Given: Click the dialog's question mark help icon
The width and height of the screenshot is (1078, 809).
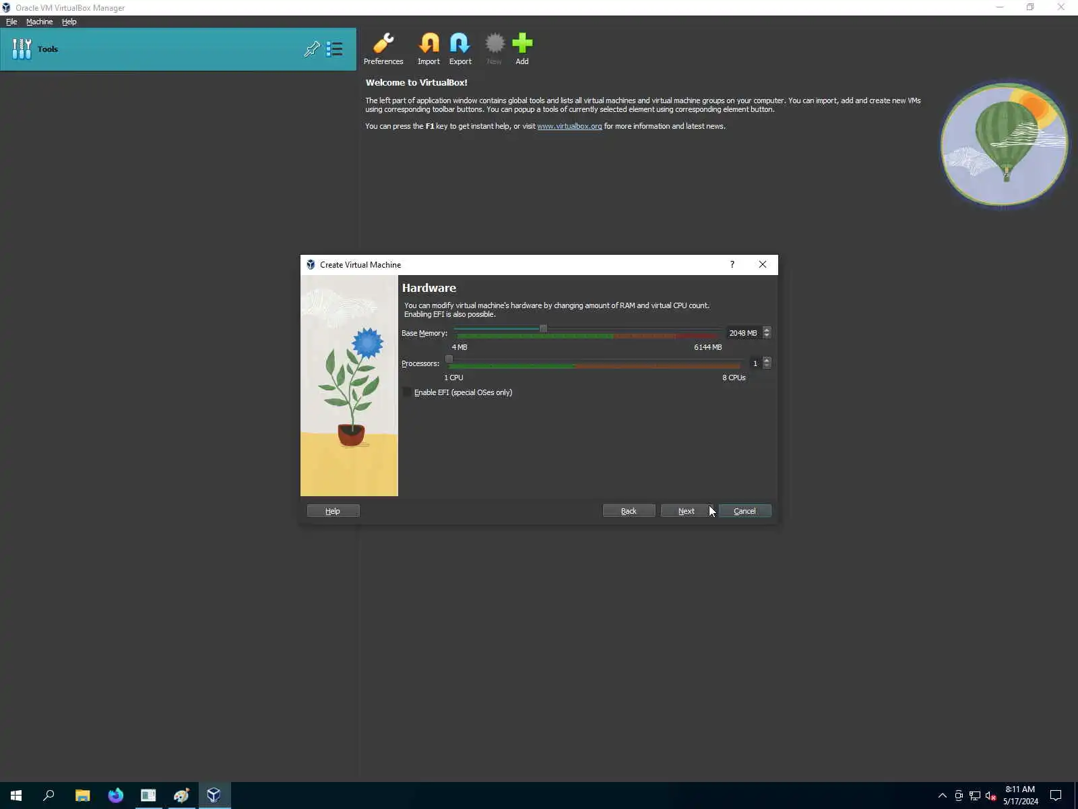Looking at the screenshot, I should 732,264.
